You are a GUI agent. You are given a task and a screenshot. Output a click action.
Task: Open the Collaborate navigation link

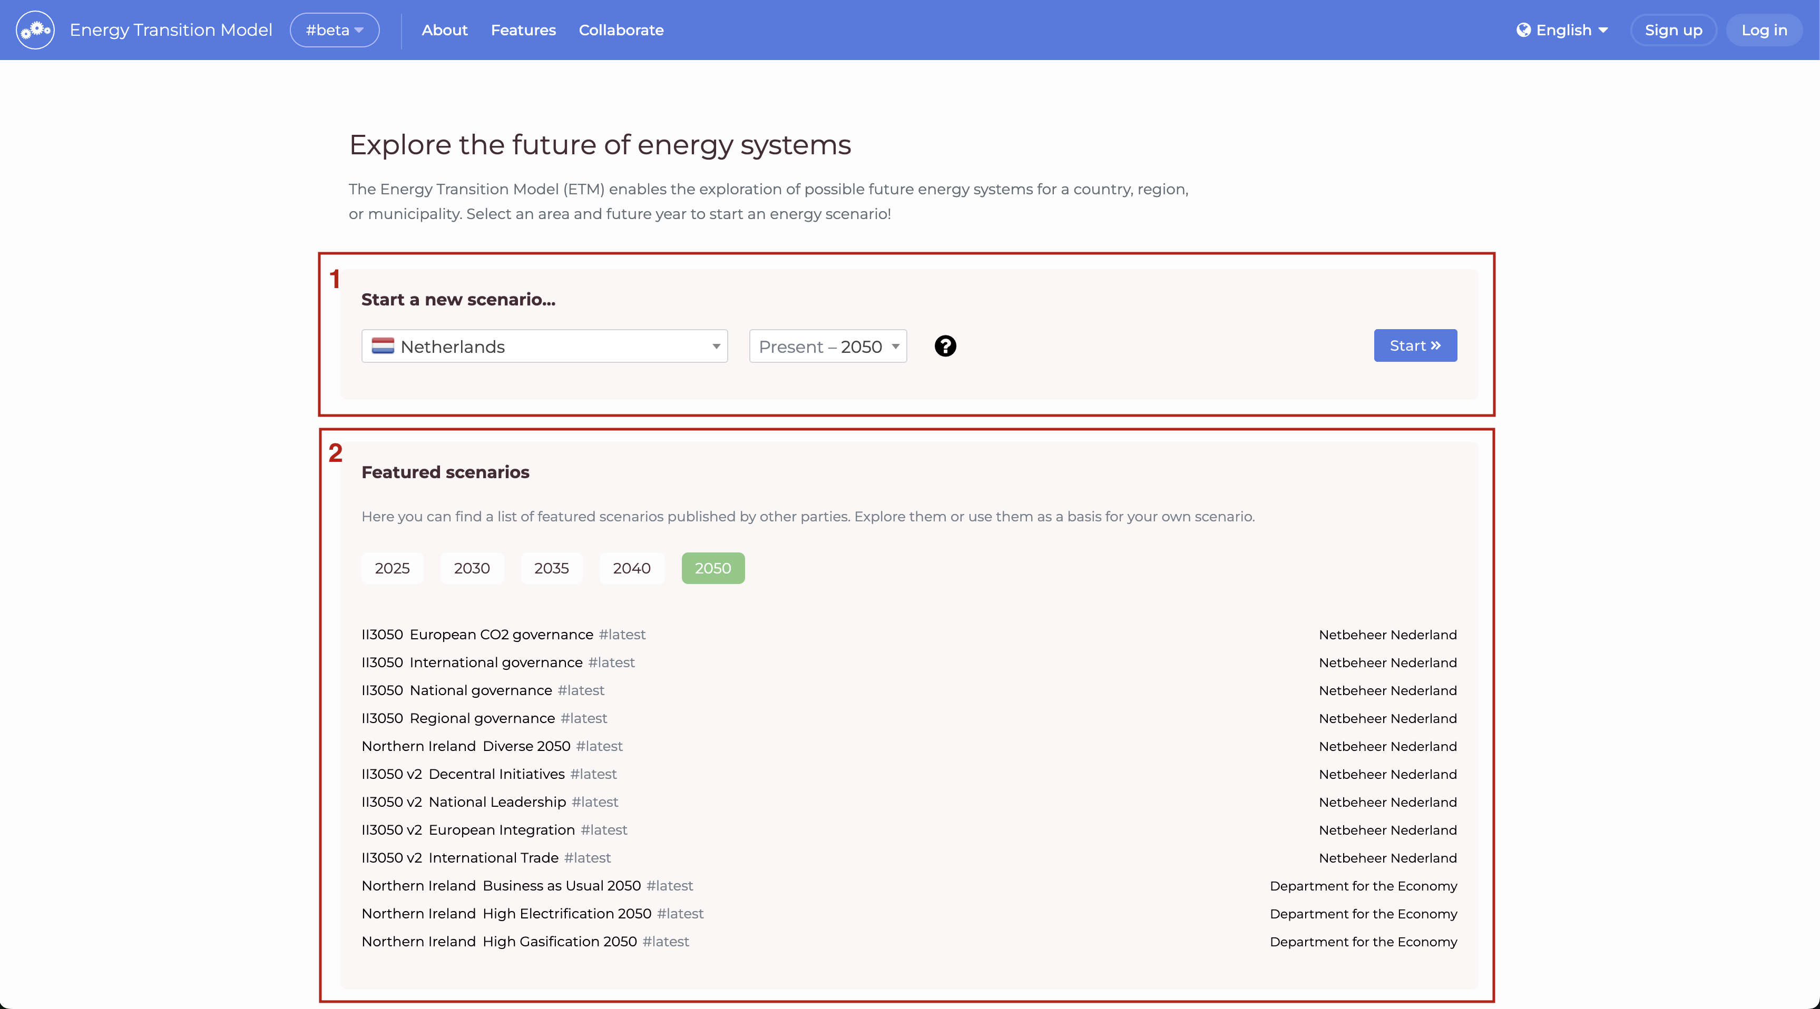(x=620, y=29)
